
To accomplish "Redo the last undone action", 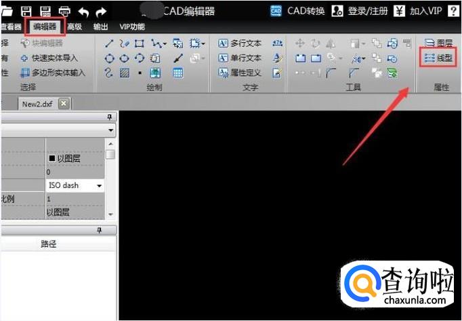I will [x=101, y=12].
